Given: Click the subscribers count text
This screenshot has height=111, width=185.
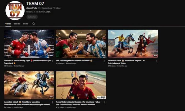Looking at the screenshot, I should coord(45,8).
